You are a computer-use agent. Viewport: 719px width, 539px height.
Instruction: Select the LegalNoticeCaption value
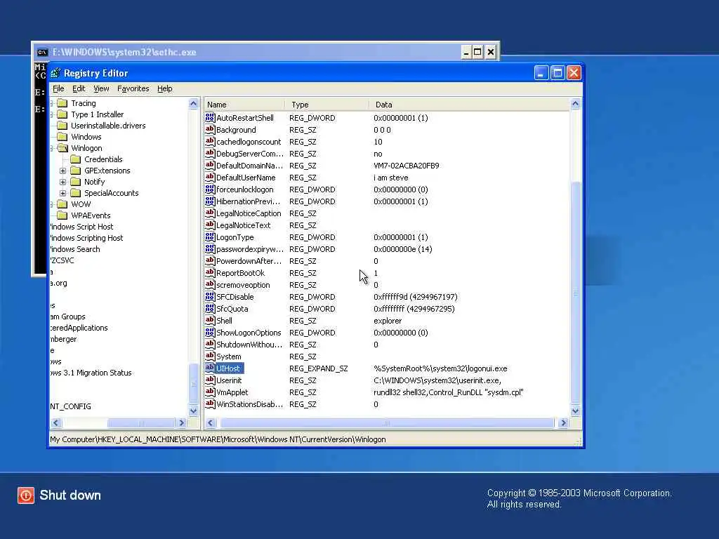pos(249,213)
